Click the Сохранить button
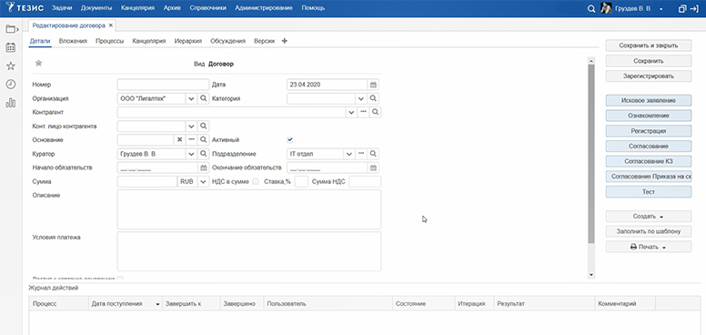This screenshot has width=706, height=335. (649, 61)
